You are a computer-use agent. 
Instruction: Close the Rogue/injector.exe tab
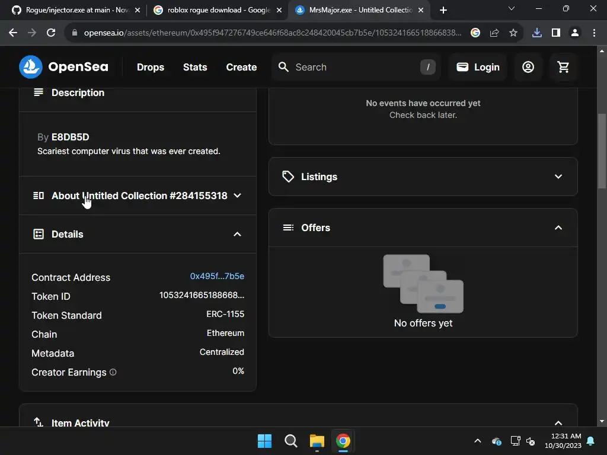click(138, 10)
